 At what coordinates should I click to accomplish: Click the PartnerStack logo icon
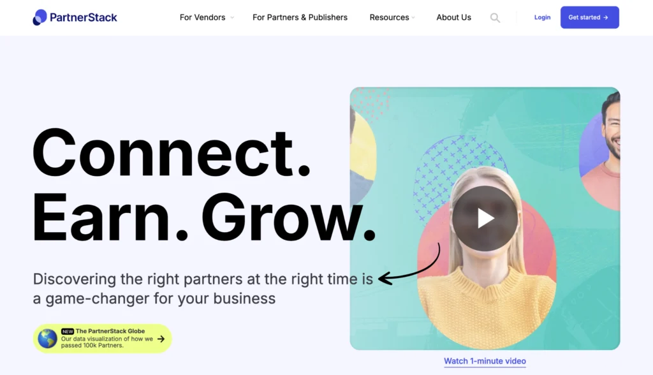tap(40, 17)
